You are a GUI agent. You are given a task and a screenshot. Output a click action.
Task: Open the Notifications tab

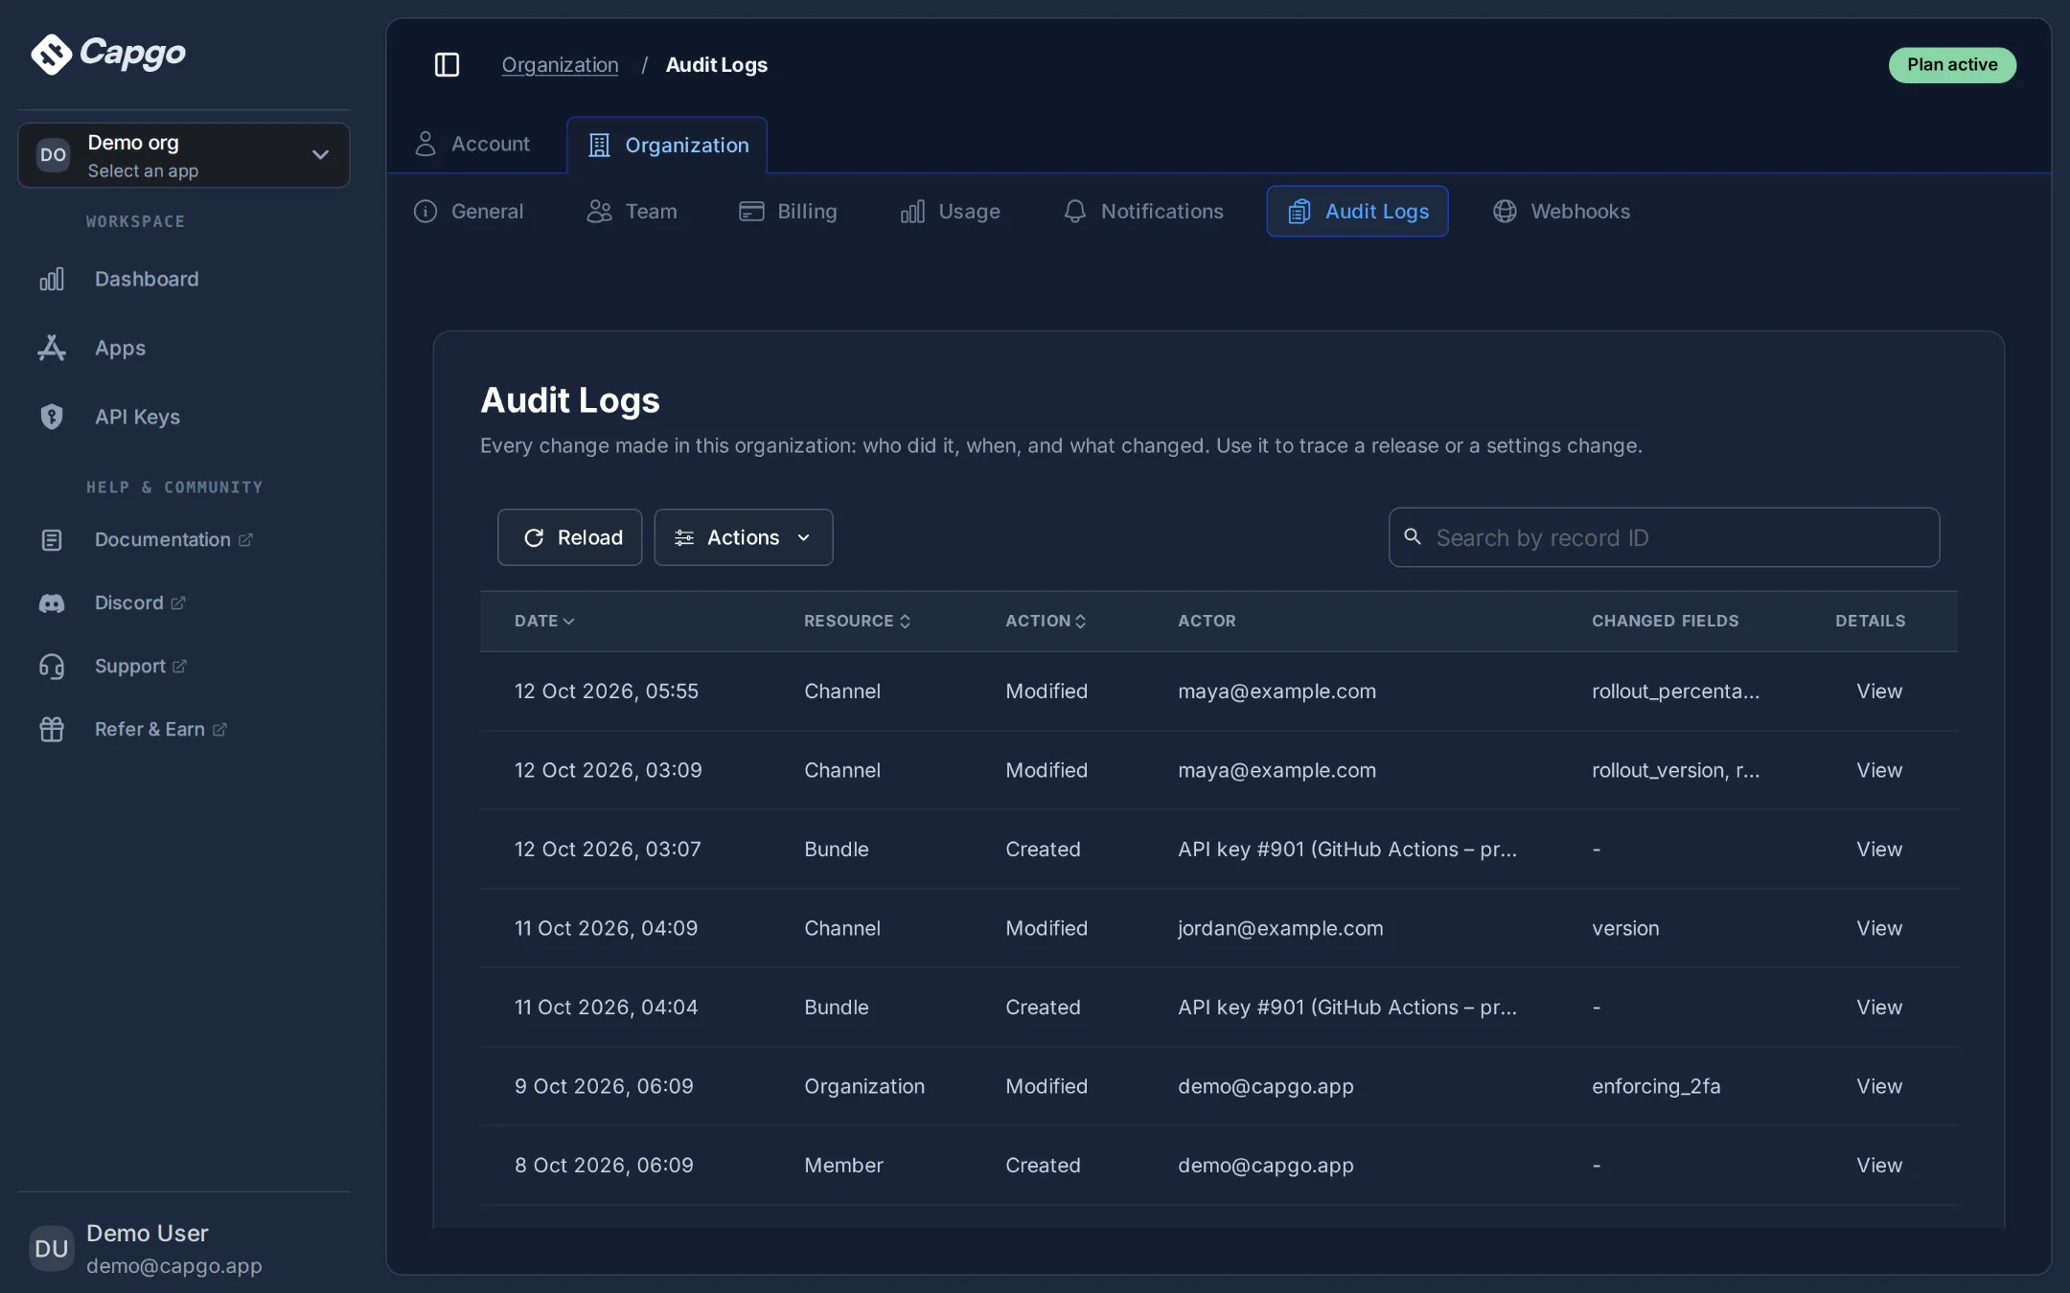click(x=1143, y=211)
